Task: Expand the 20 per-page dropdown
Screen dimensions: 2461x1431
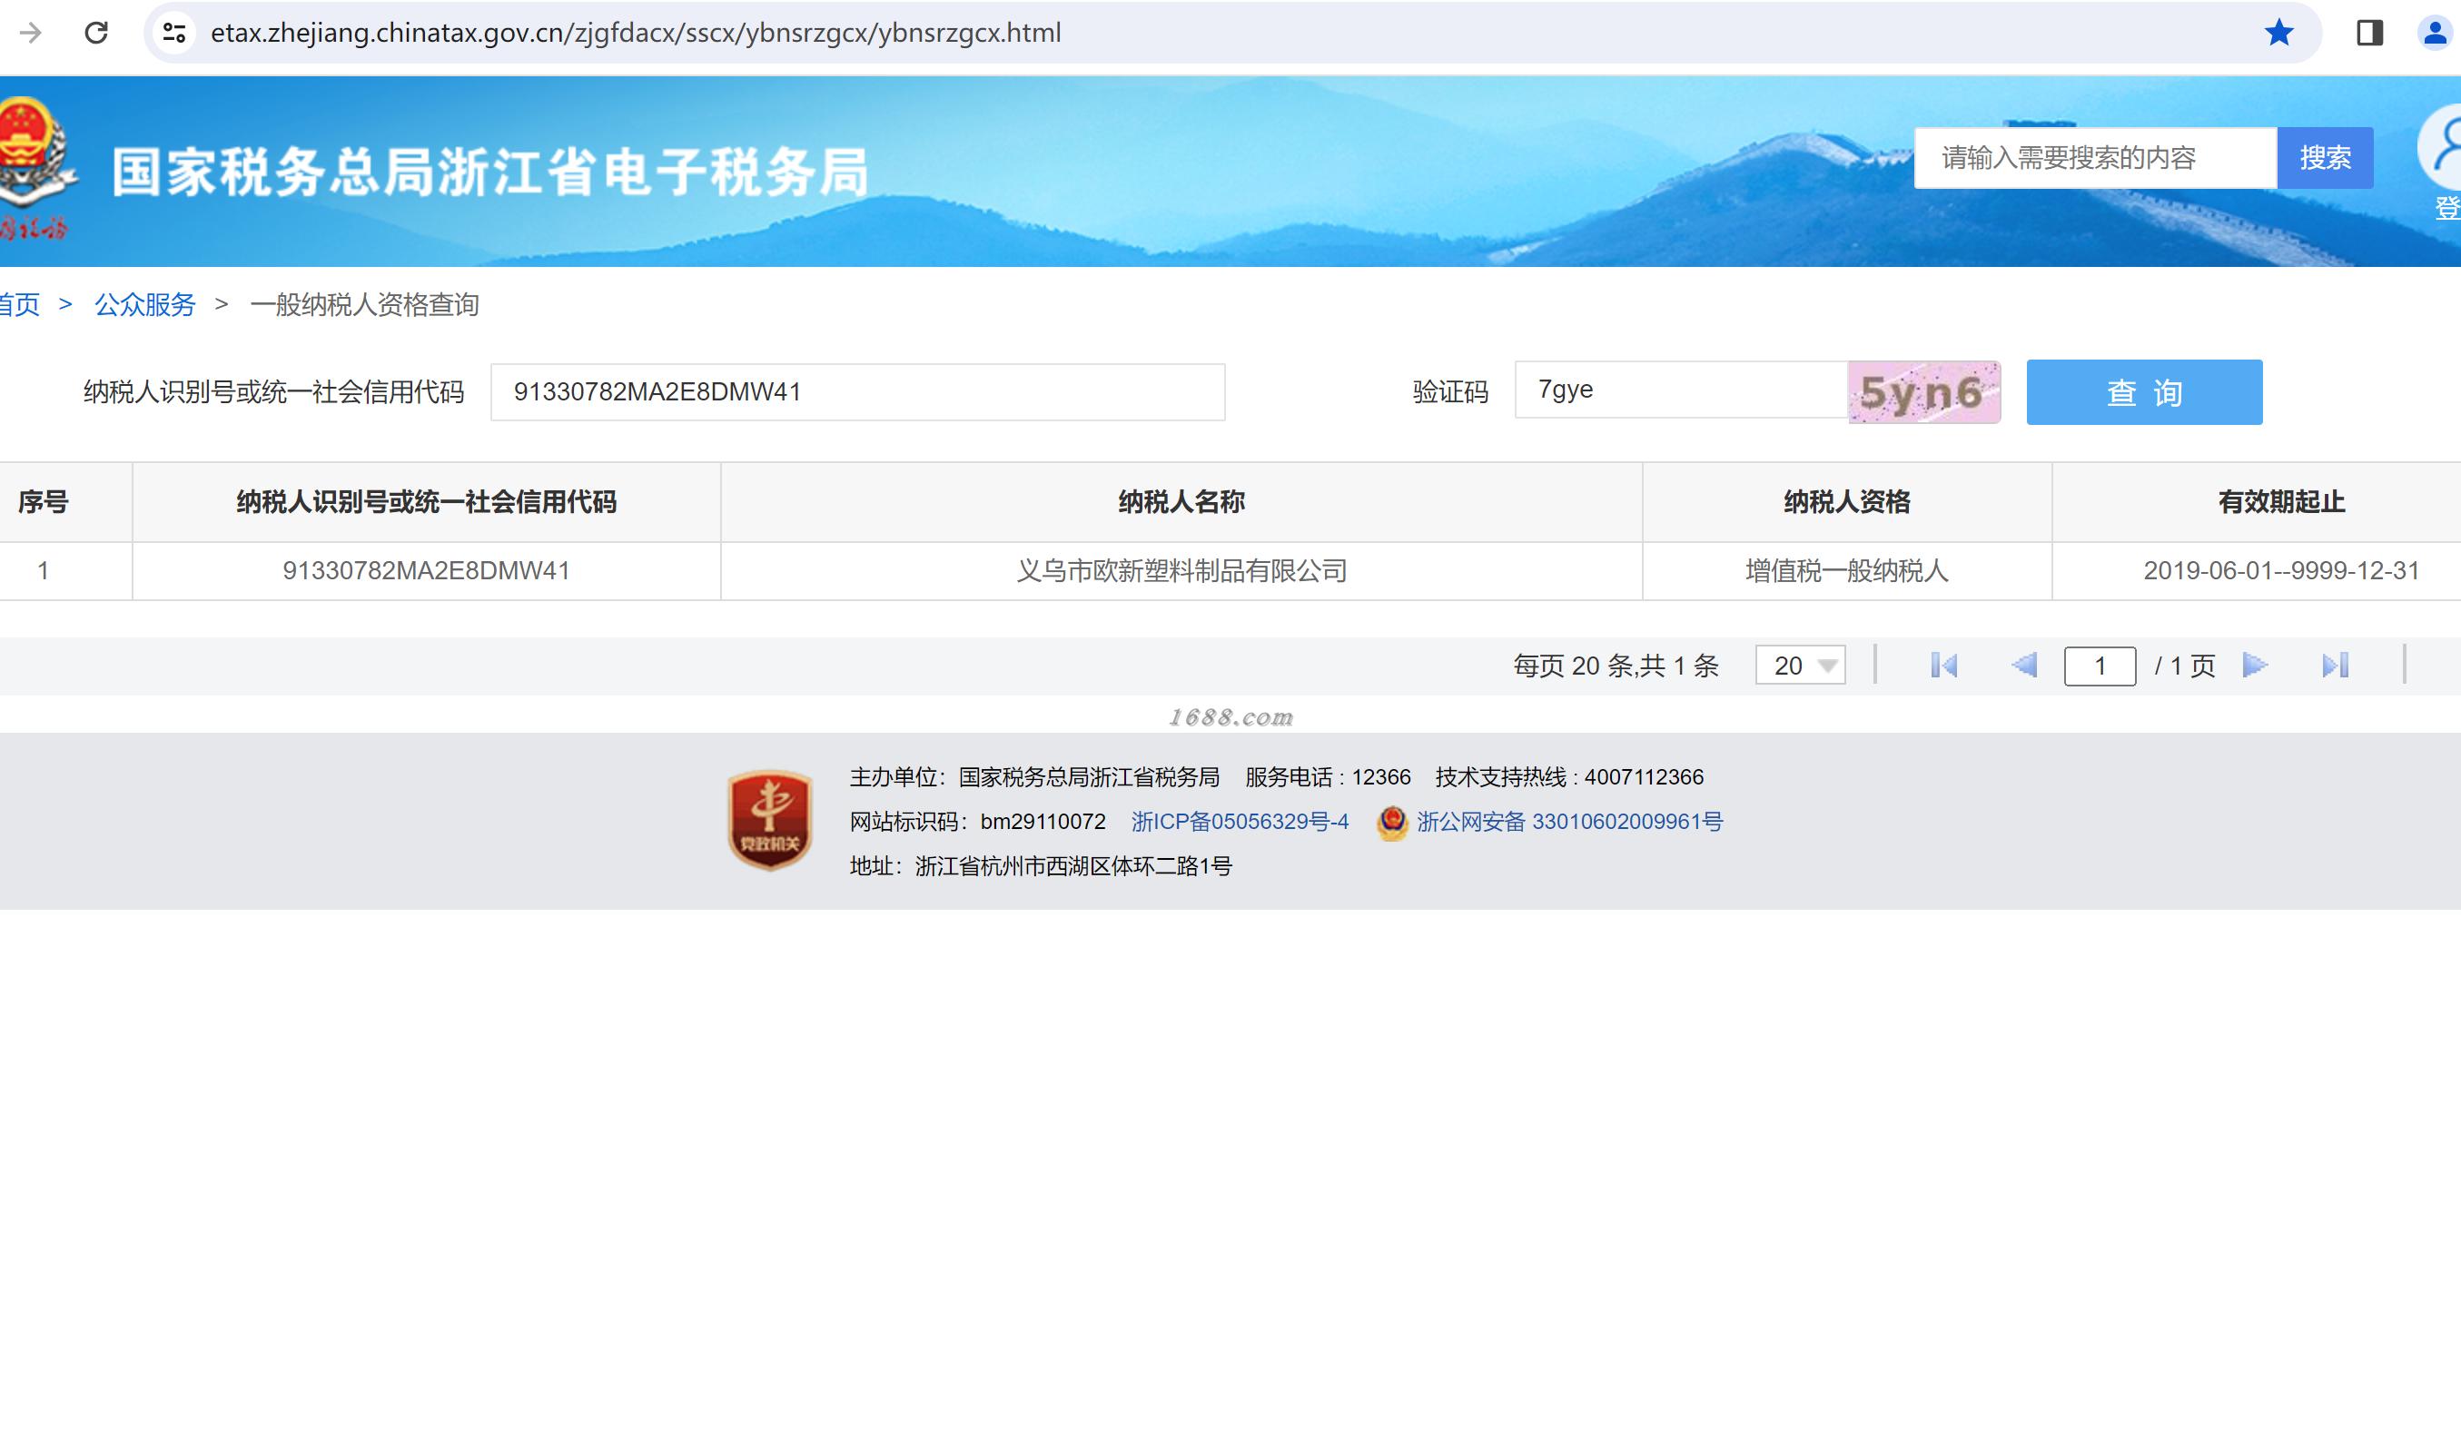Action: pyautogui.click(x=1800, y=666)
